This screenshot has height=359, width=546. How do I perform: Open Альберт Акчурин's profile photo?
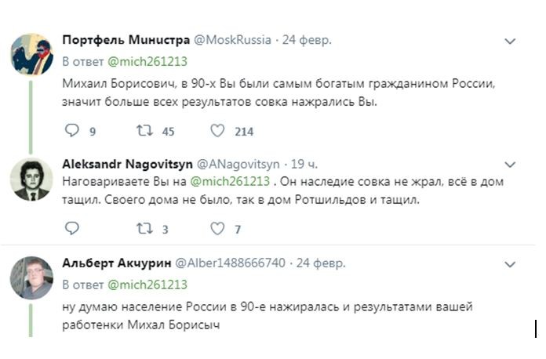coord(31,277)
